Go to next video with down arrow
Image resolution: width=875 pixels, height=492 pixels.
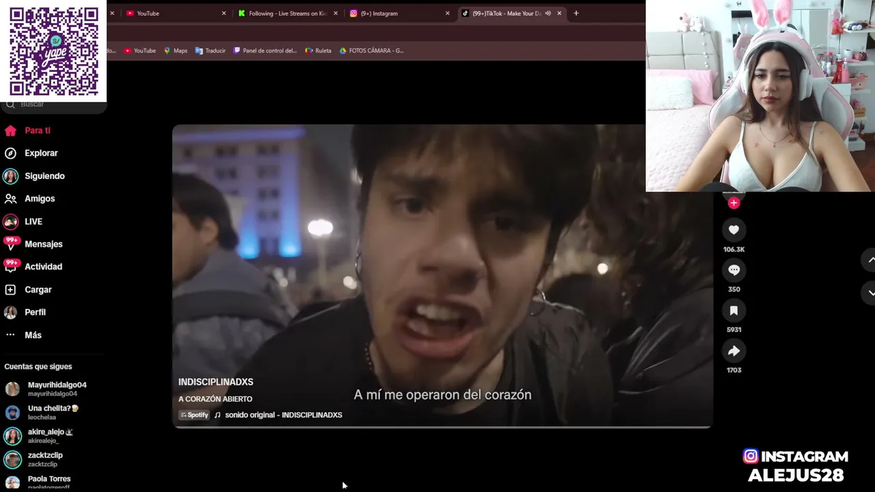click(x=870, y=292)
